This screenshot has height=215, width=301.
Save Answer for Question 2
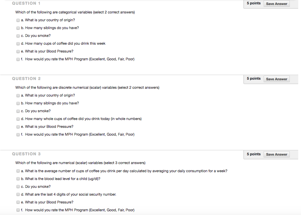click(276, 79)
